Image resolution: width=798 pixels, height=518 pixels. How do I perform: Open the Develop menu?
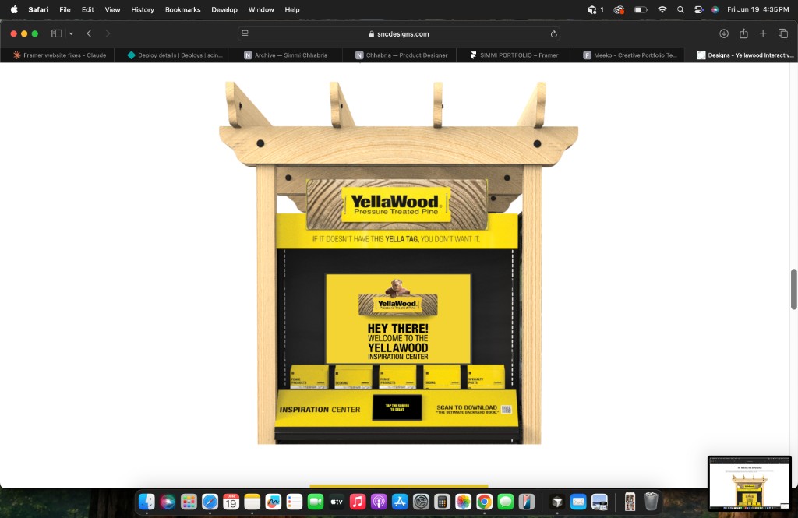coord(224,9)
